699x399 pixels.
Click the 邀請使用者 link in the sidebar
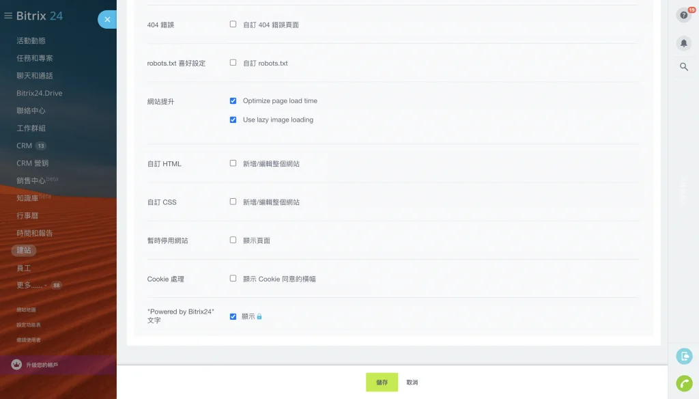click(x=29, y=340)
